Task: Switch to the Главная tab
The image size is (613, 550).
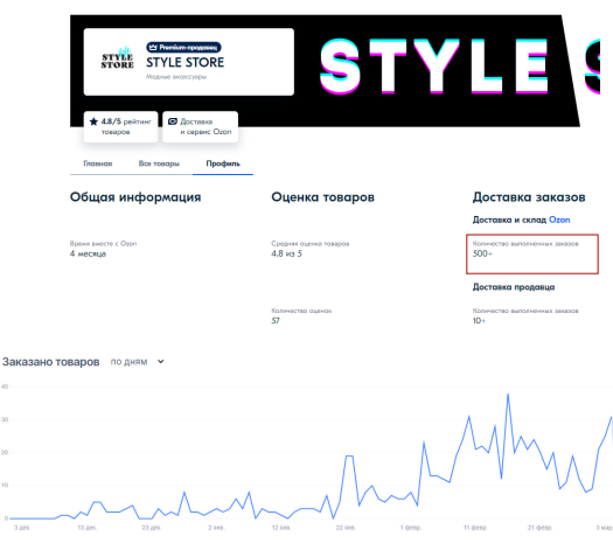Action: 97,163
